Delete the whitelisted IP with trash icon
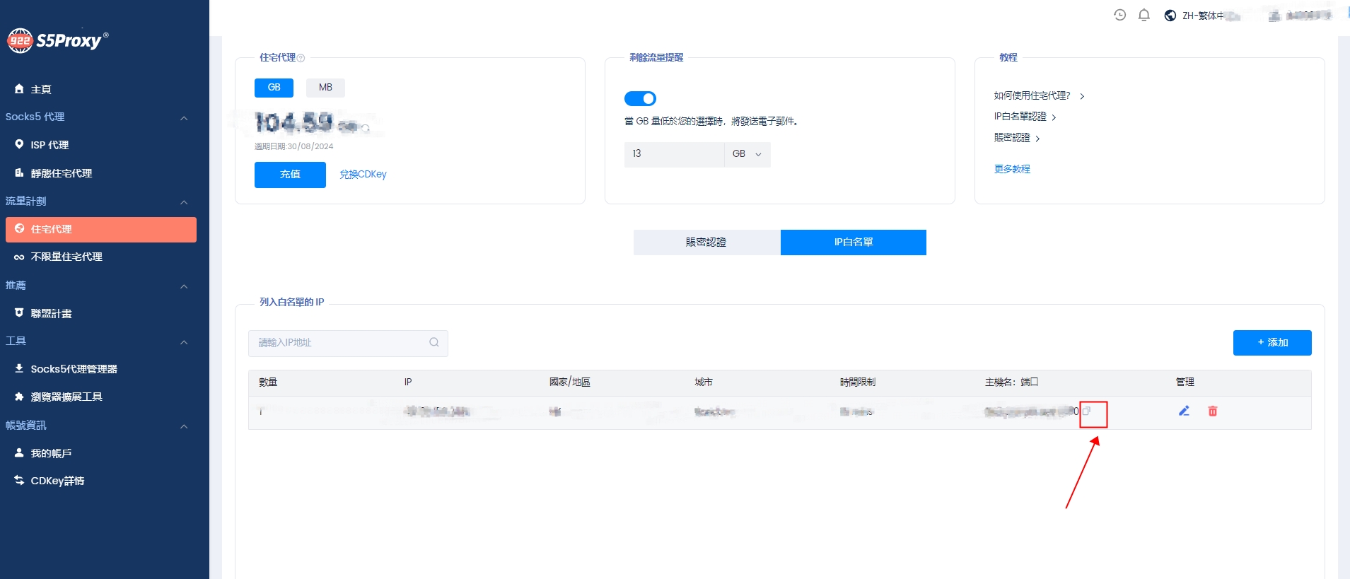Screen dimensions: 1350x579 pos(1213,411)
